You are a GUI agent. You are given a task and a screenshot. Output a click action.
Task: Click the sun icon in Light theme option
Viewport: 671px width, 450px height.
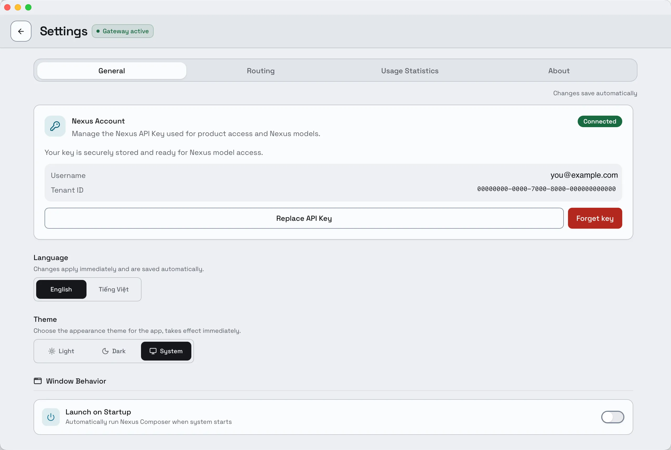point(52,351)
